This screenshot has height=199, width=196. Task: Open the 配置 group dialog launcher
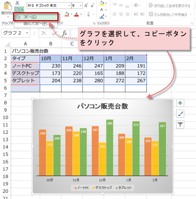[192, 23]
